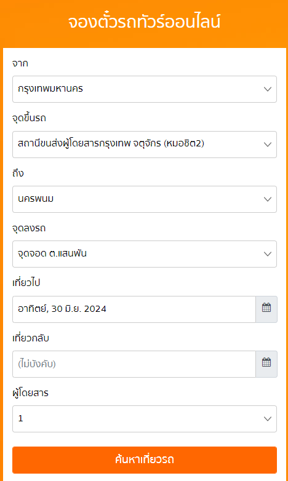Open the ถึง dropdown showing นครพนม
The width and height of the screenshot is (288, 481).
144,199
